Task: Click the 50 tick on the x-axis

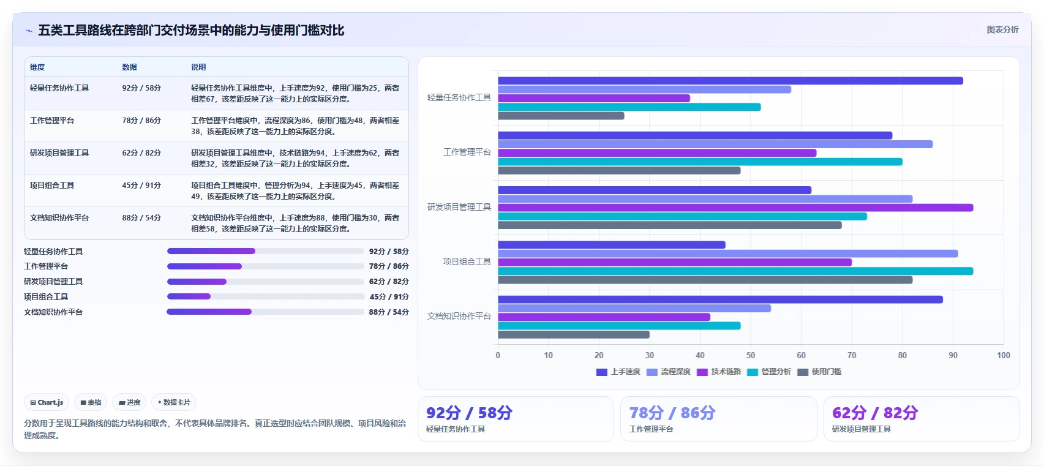Action: [x=751, y=355]
